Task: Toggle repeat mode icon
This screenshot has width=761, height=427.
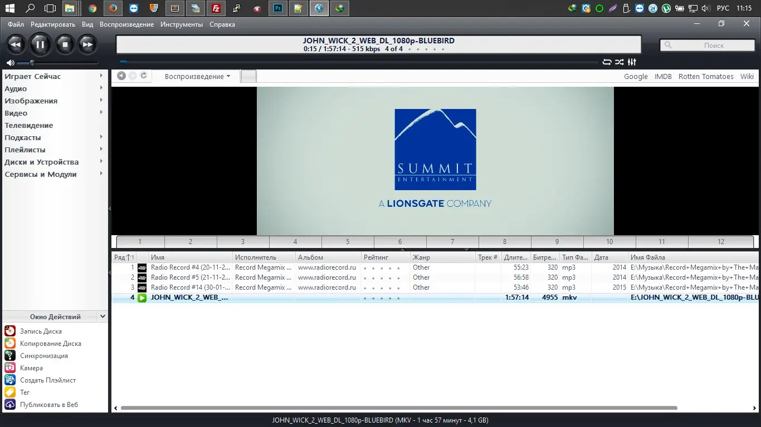Action: (x=607, y=62)
